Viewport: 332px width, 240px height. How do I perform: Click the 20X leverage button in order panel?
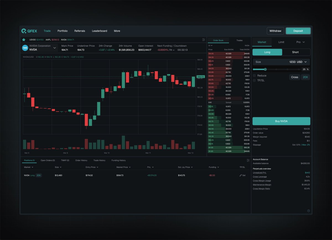(305, 77)
